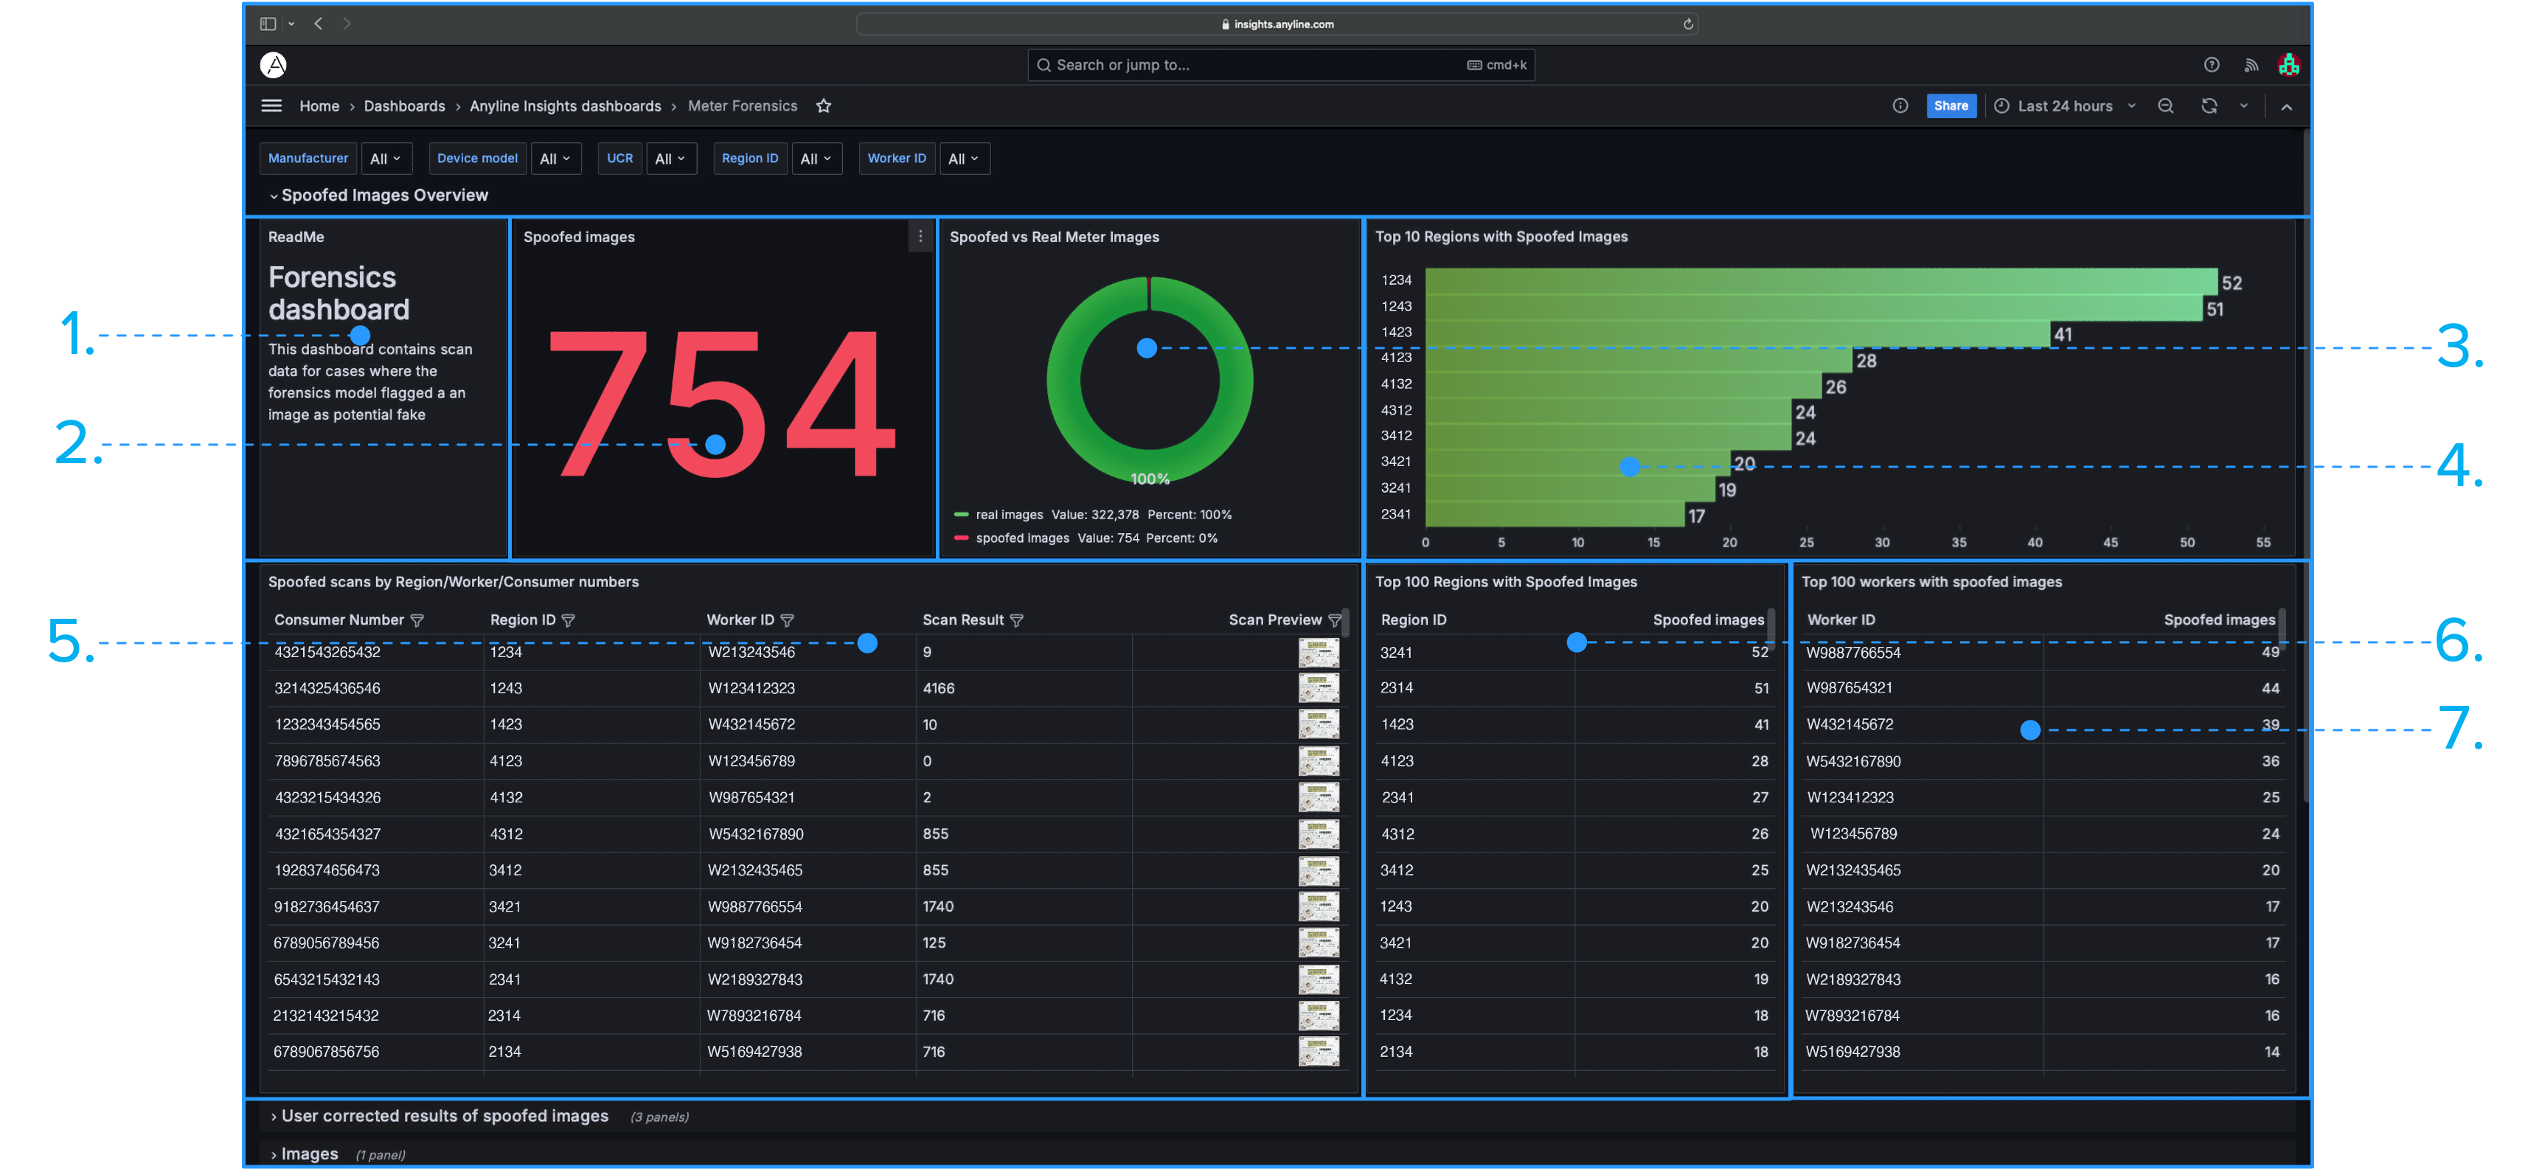This screenshot has width=2528, height=1169.
Task: Open the Manufacturer All dropdown
Action: pos(386,159)
